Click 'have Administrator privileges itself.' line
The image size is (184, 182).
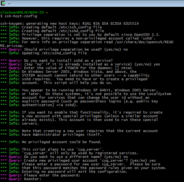click(51, 134)
